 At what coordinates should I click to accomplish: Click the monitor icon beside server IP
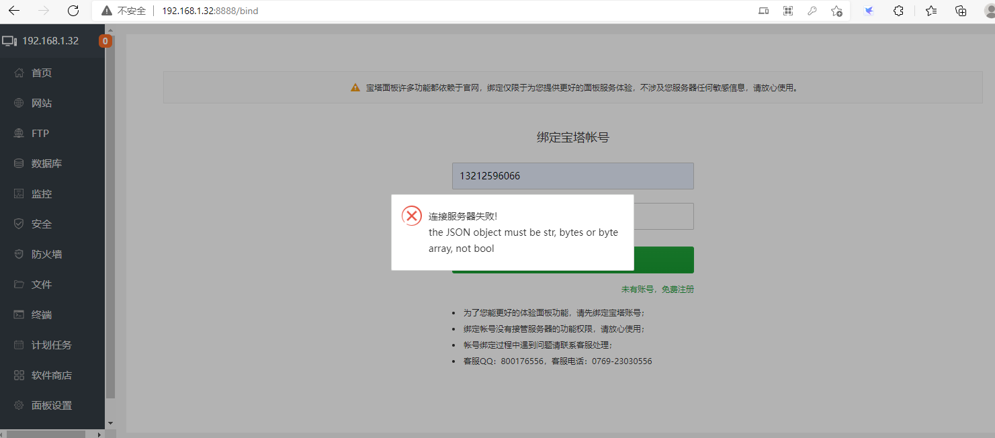[x=9, y=41]
